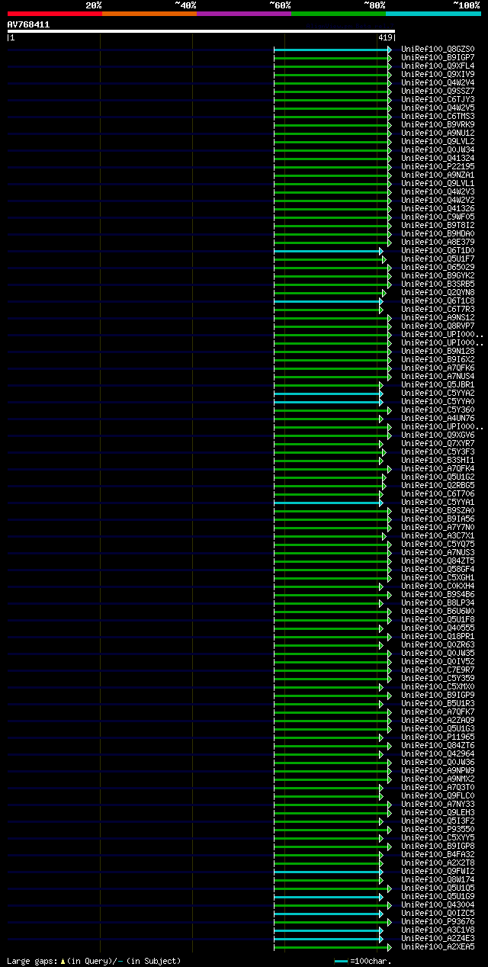This screenshot has height=967, width=488.
Task: Open hit UniRef100_Q9XFL4
Action: pyautogui.click(x=438, y=66)
